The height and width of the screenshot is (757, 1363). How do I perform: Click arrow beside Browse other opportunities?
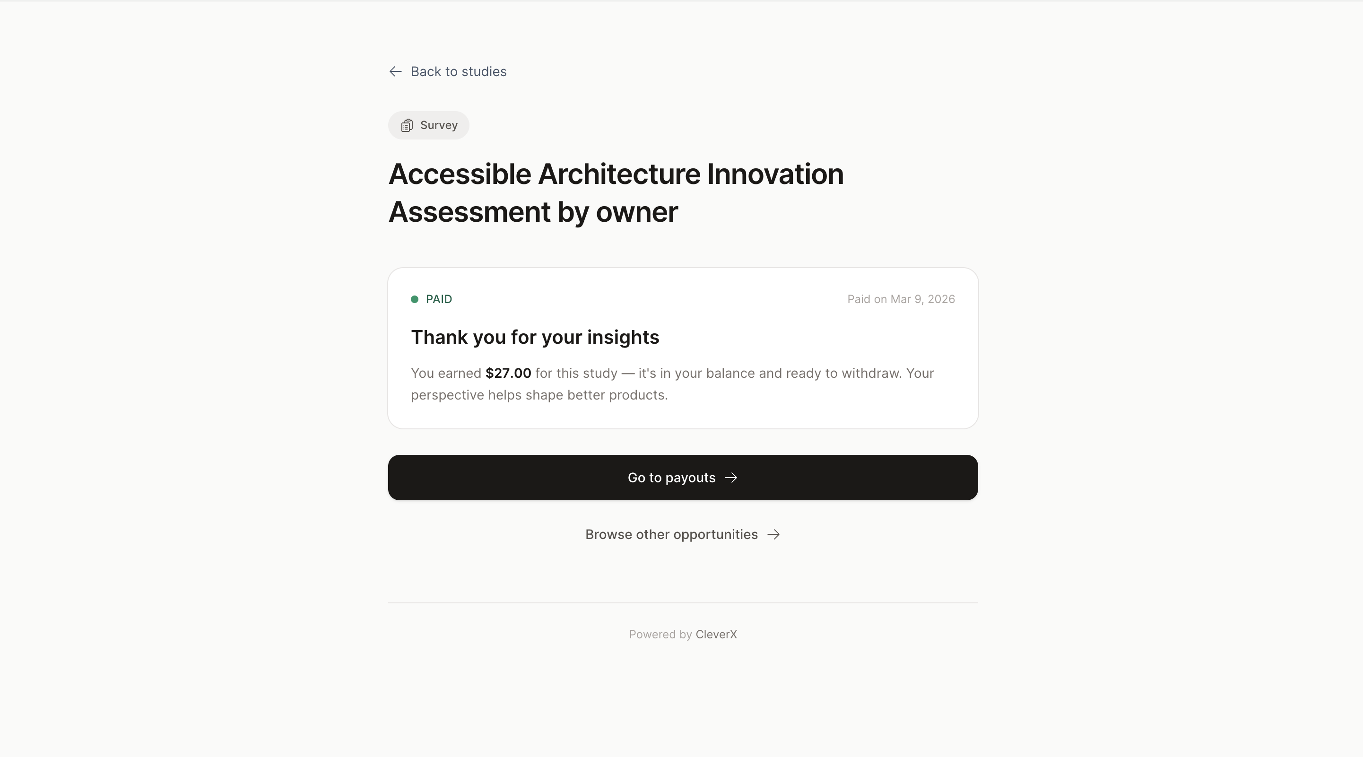[x=773, y=534]
